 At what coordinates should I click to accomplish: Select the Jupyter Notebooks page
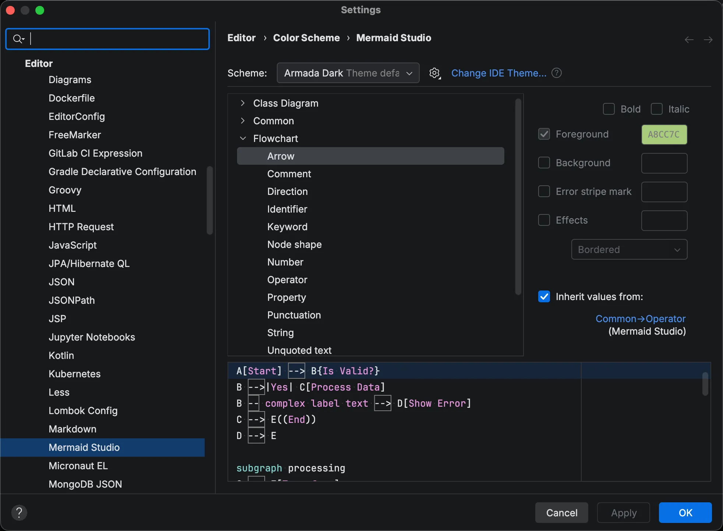pyautogui.click(x=92, y=337)
